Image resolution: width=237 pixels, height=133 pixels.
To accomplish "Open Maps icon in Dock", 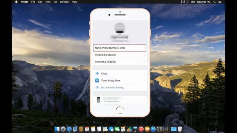I will [105, 129].
